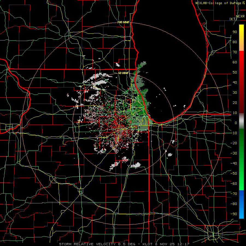Click the -80 scale value
The height and width of the screenshot is (246, 246).
pos(234,204)
